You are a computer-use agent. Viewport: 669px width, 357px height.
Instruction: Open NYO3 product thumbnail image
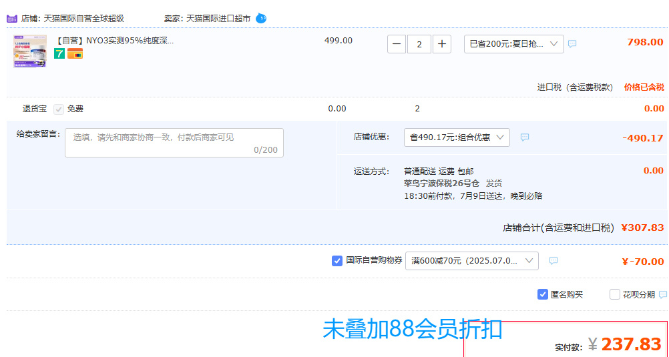tap(30, 51)
